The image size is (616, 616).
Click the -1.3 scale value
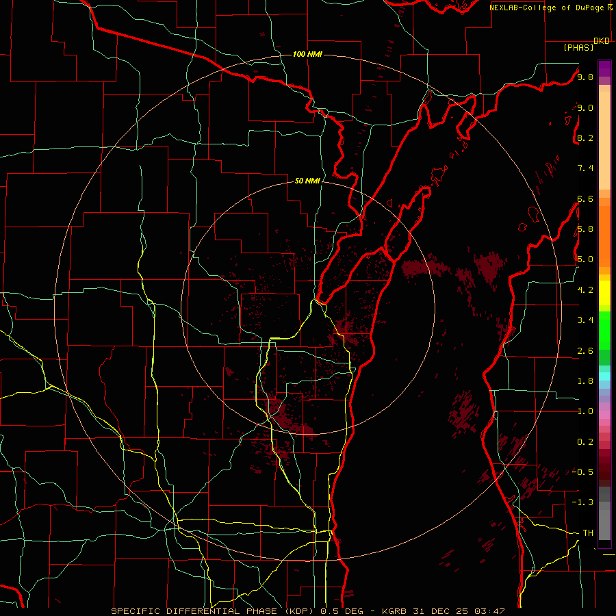point(582,502)
